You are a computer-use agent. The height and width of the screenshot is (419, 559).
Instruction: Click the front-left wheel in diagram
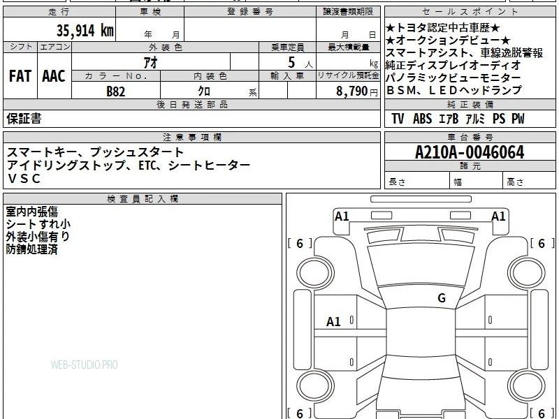(316, 273)
